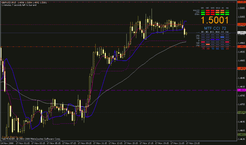Click the 1.4695 price axis label
The image size is (246, 145).
[241, 122]
